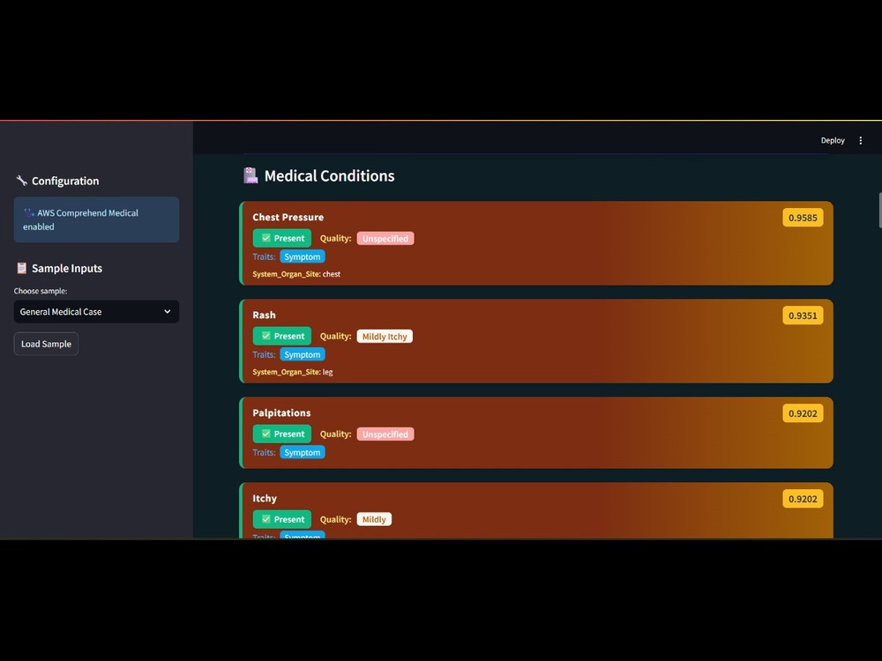Click the System_Organ_Site: chest text
The image size is (882, 661).
(x=296, y=274)
